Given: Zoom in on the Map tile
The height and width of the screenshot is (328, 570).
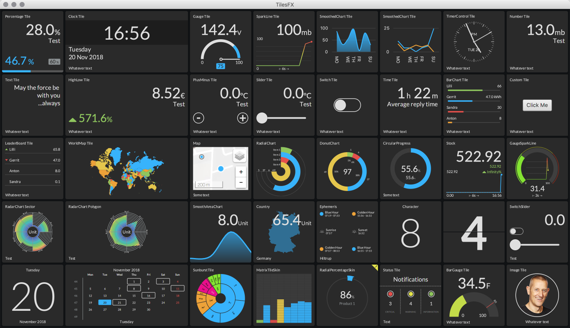Looking at the screenshot, I should click(241, 172).
